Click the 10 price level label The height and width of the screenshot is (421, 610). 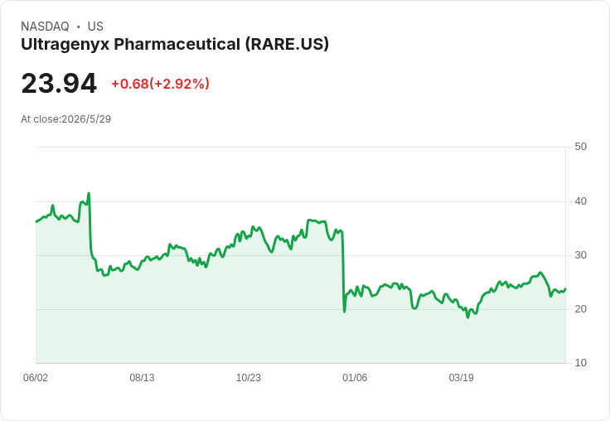(x=580, y=363)
